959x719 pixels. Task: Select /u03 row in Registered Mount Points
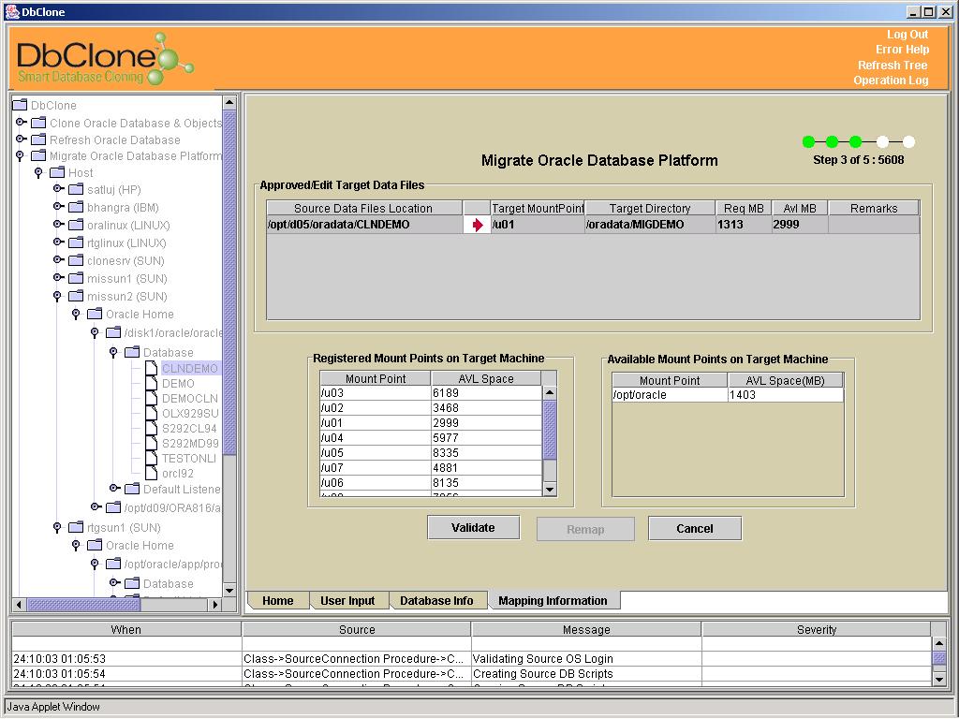(x=431, y=392)
